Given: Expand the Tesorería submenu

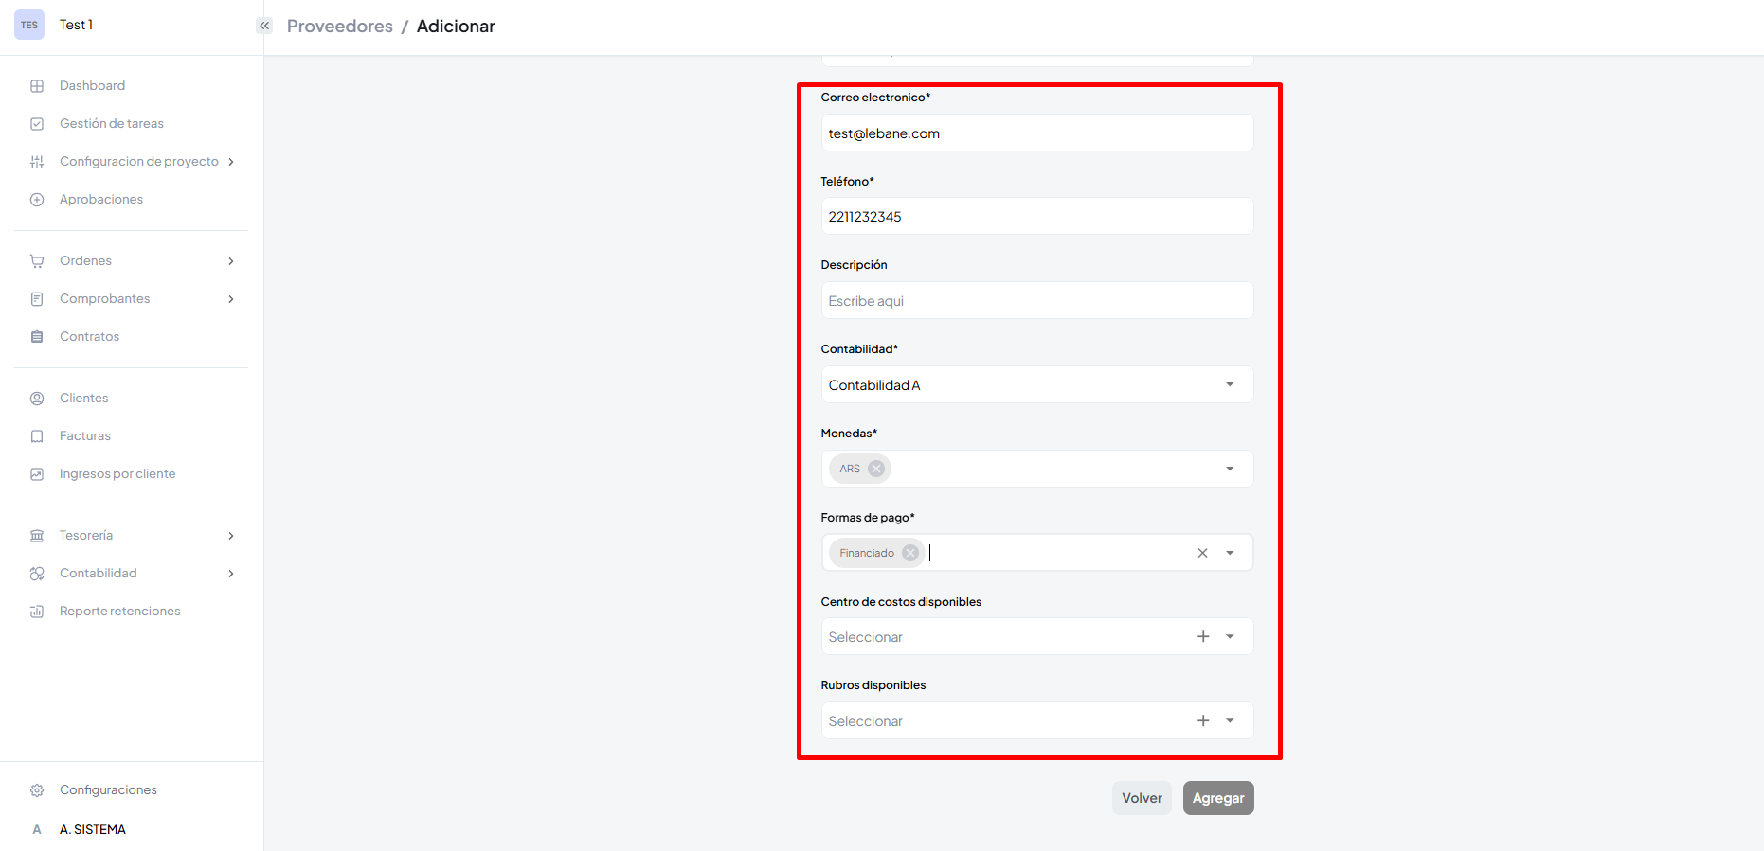Looking at the screenshot, I should [230, 536].
